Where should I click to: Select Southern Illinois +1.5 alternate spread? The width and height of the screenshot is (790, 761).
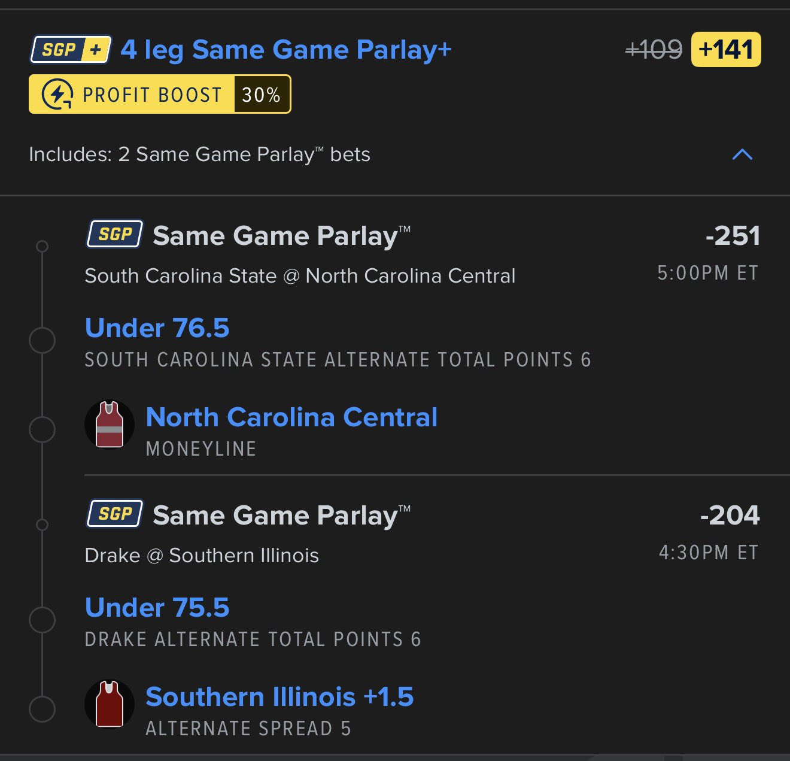tap(279, 697)
